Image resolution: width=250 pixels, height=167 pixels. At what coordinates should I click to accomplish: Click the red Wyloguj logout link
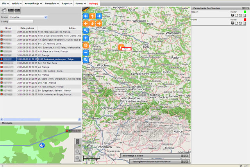click(x=93, y=4)
